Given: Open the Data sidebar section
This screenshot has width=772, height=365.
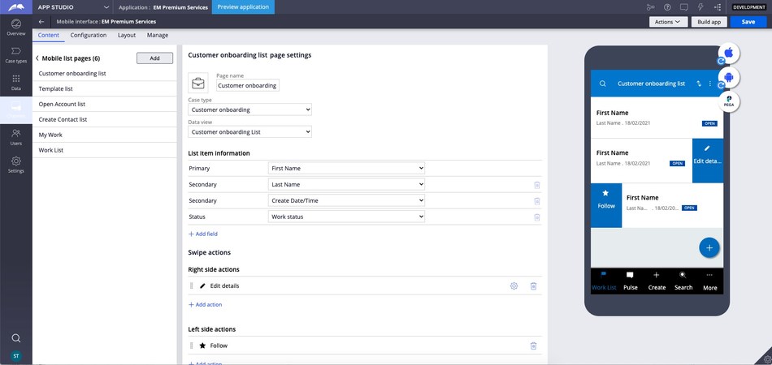Looking at the screenshot, I should point(15,81).
